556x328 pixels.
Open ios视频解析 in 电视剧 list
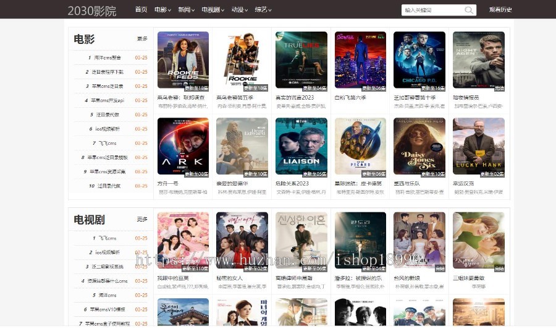[107, 252]
